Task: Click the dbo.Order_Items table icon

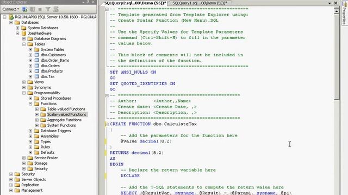Action: (36, 60)
